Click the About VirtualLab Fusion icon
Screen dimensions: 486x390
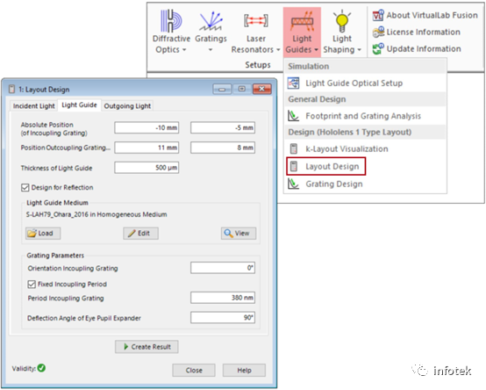pyautogui.click(x=378, y=15)
